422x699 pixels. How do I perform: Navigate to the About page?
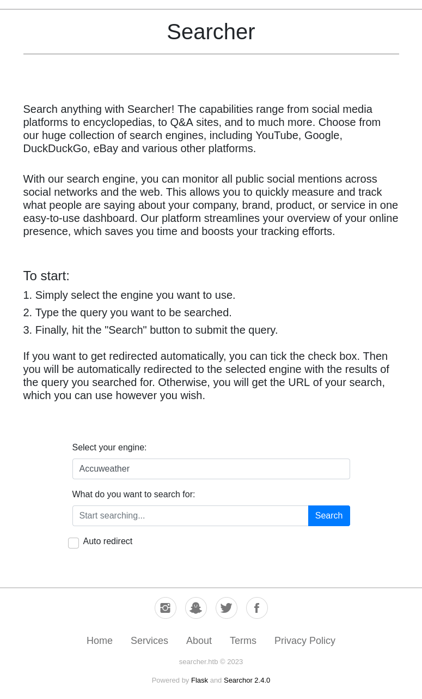click(199, 641)
